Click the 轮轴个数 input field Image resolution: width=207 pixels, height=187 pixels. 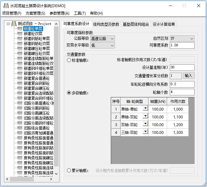(182, 92)
